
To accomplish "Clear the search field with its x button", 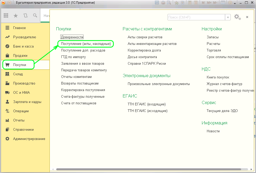I will (x=228, y=17).
